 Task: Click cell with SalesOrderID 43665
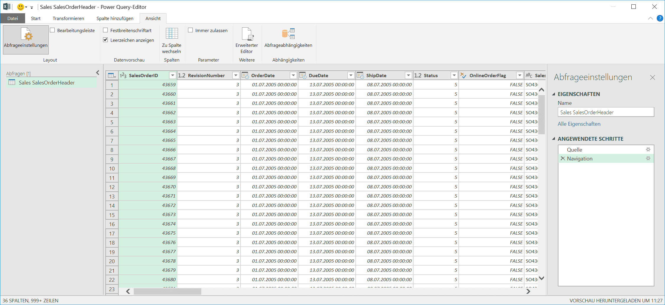pos(148,140)
